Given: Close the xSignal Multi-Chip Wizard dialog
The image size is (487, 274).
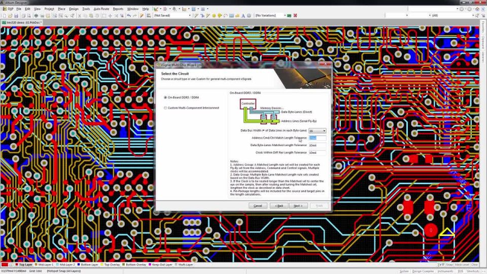Looking at the screenshot, I should click(x=326, y=64).
